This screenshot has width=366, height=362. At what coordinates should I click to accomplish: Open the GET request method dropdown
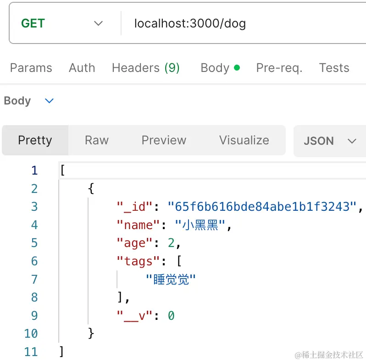point(62,23)
